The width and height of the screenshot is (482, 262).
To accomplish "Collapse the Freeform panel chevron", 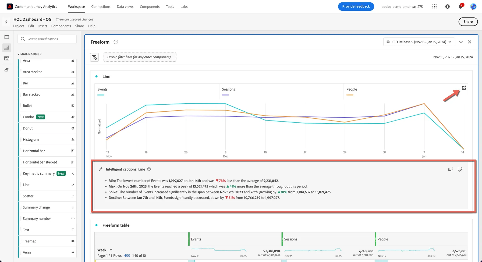I will pos(461,42).
